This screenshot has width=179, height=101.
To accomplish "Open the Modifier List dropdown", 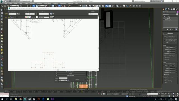I will click(170, 14).
